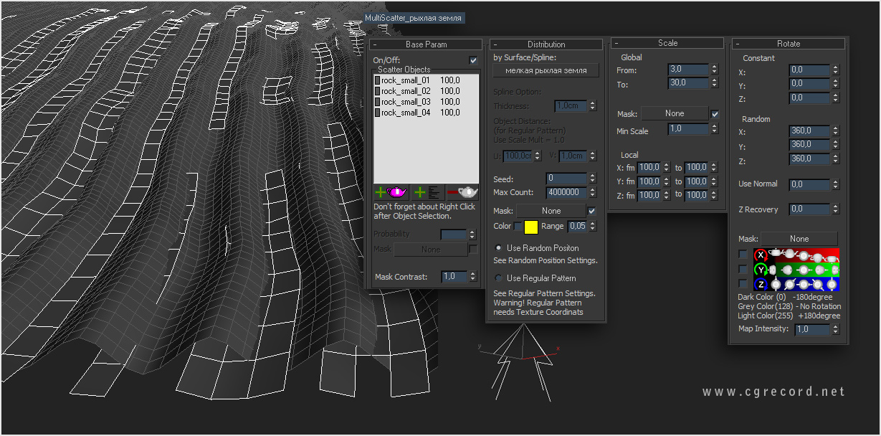Viewport: 881px width, 436px height.
Task: Adjust the Scale From spinner arrows
Action: click(715, 70)
